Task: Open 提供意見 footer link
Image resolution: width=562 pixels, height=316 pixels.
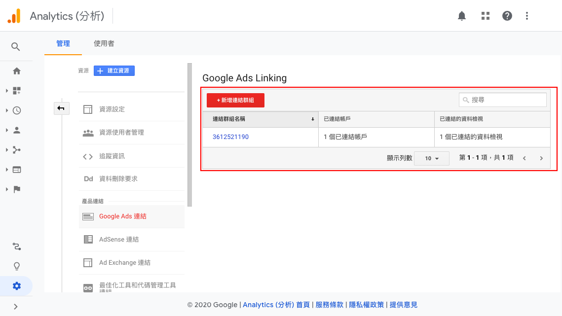Action: click(403, 305)
